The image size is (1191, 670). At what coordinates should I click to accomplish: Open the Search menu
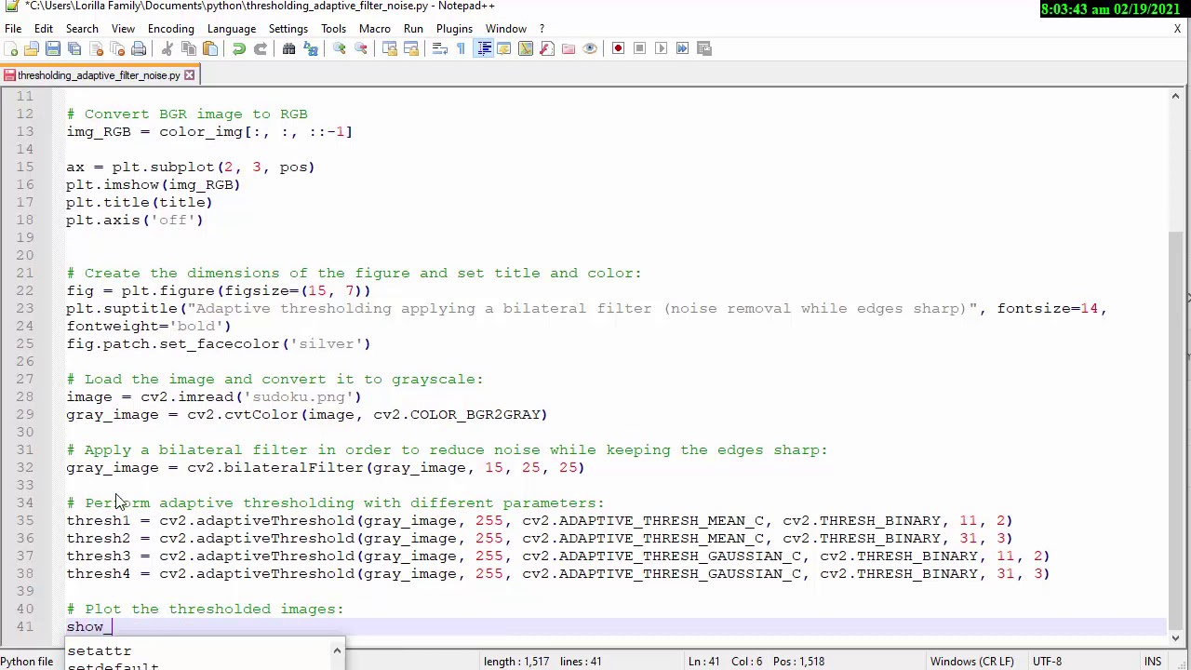coord(82,29)
